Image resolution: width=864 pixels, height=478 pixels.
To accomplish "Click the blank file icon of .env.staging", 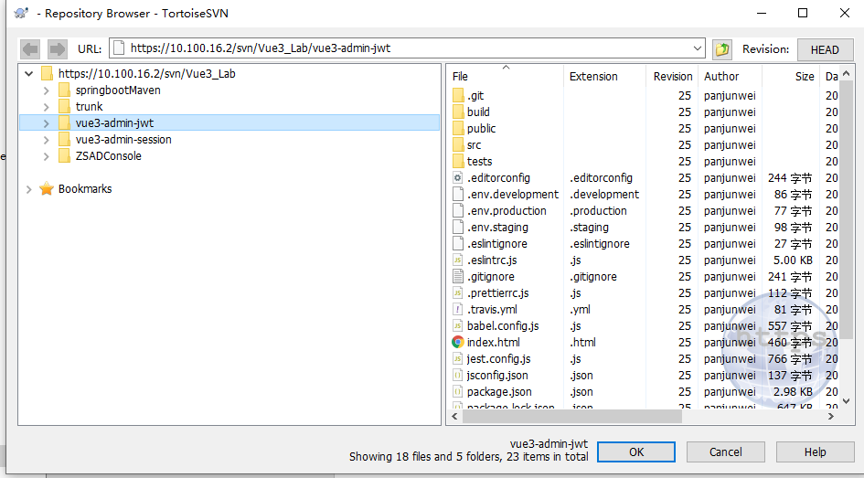I will click(x=457, y=227).
